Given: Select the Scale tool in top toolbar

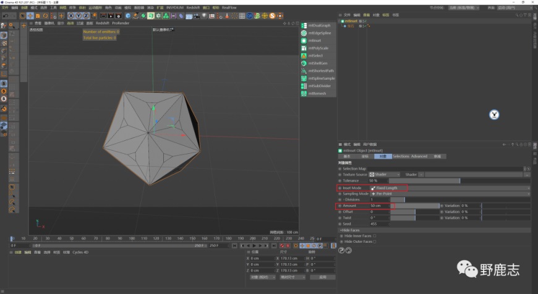Looking at the screenshot, I should point(38,16).
